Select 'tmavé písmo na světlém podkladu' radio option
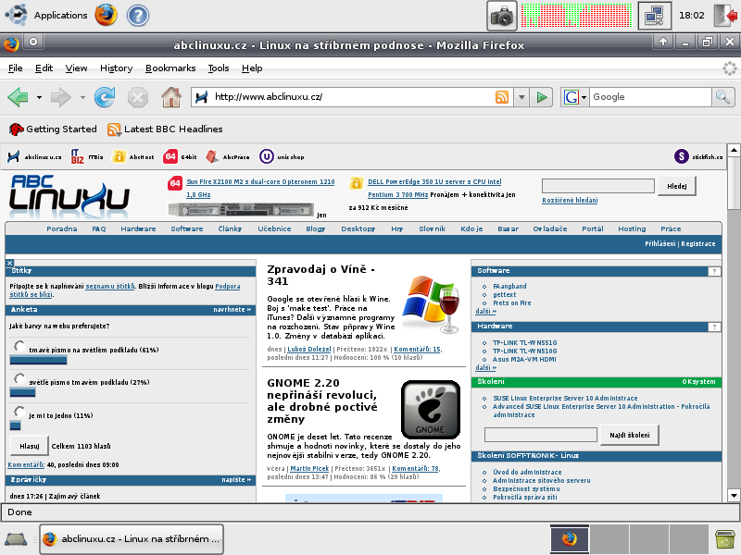Screen dimensions: 741x555 (19, 346)
